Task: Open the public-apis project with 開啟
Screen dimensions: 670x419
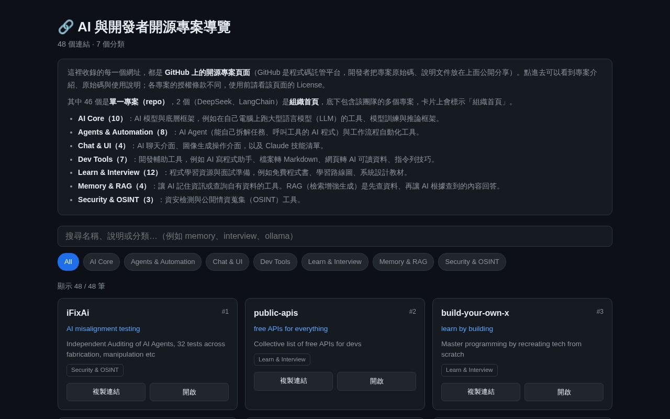Action: 377,381
